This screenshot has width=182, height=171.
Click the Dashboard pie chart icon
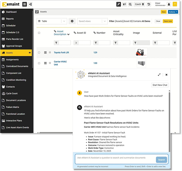click(x=3, y=12)
